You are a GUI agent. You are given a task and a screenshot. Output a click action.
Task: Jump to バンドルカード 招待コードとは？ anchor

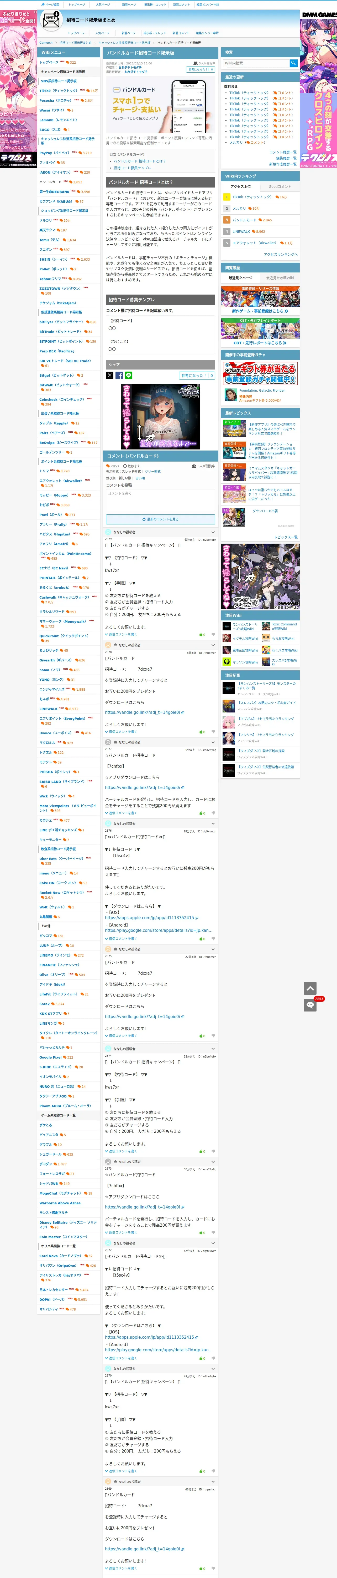click(139, 161)
